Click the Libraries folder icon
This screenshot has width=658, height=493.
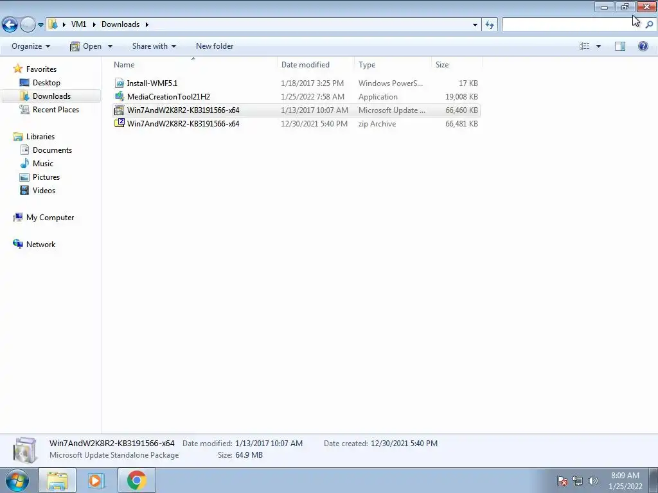pos(17,136)
